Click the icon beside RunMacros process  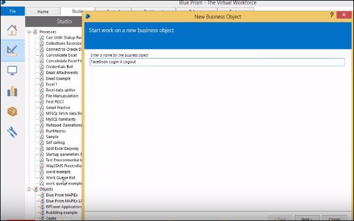(x=41, y=131)
